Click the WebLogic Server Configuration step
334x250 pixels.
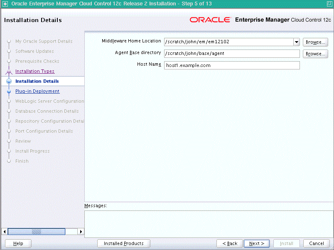tap(49, 101)
